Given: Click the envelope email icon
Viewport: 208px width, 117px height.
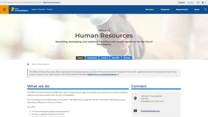Looking at the screenshot, I should point(135,111).
